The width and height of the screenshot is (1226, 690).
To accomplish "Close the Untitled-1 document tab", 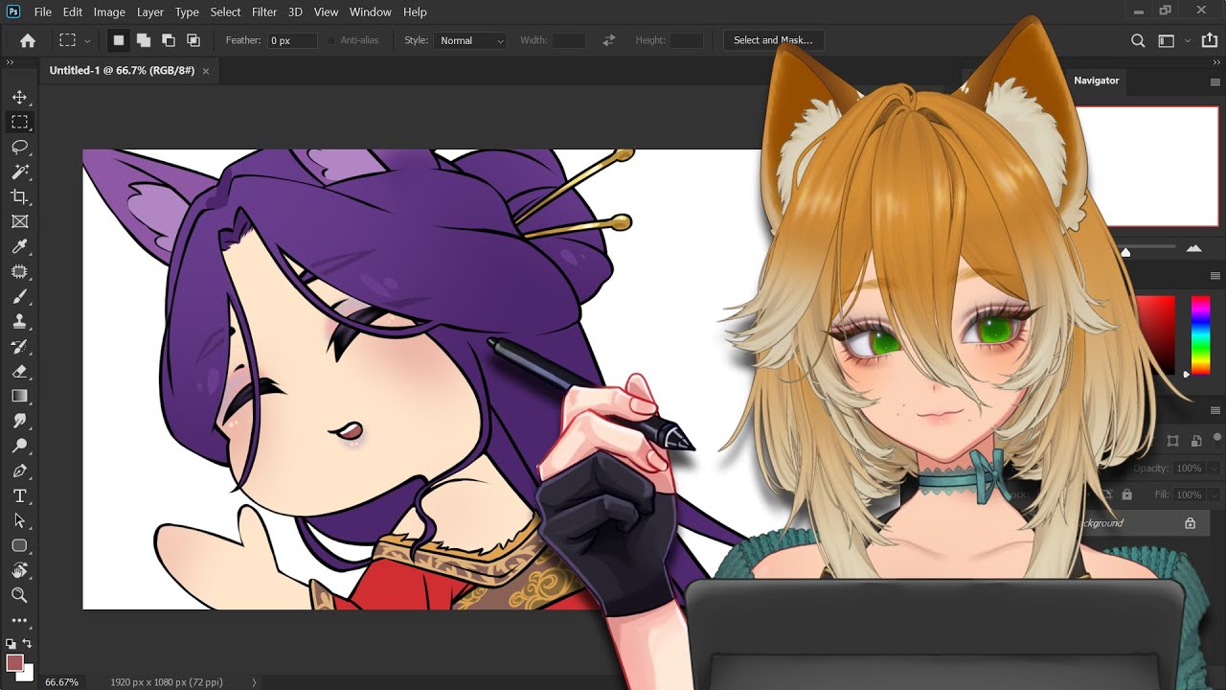I will [206, 71].
